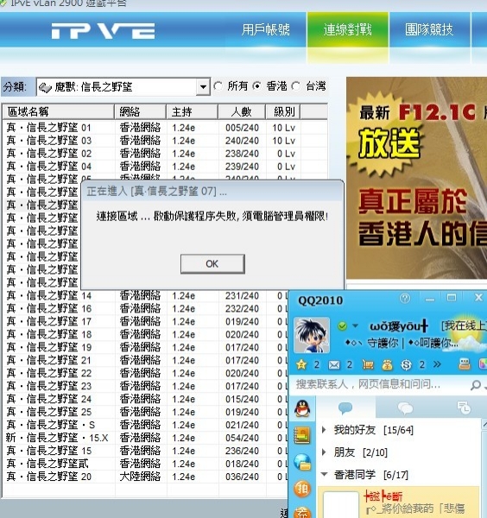Open the 分類 game category dropdown

point(203,87)
